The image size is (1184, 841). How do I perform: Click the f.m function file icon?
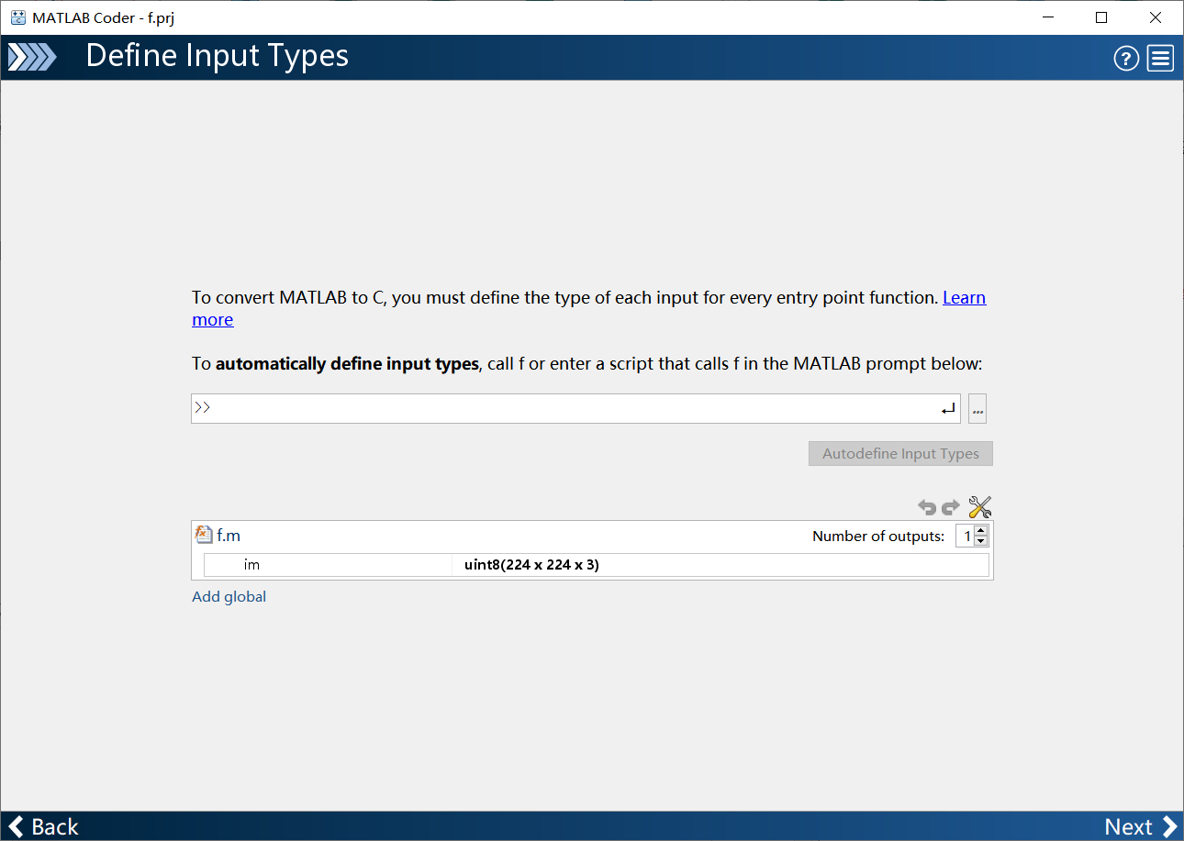click(x=205, y=535)
